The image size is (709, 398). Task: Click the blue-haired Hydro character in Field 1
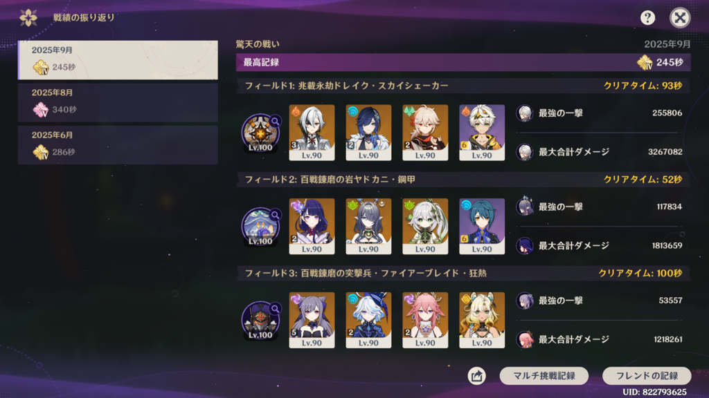tap(368, 133)
